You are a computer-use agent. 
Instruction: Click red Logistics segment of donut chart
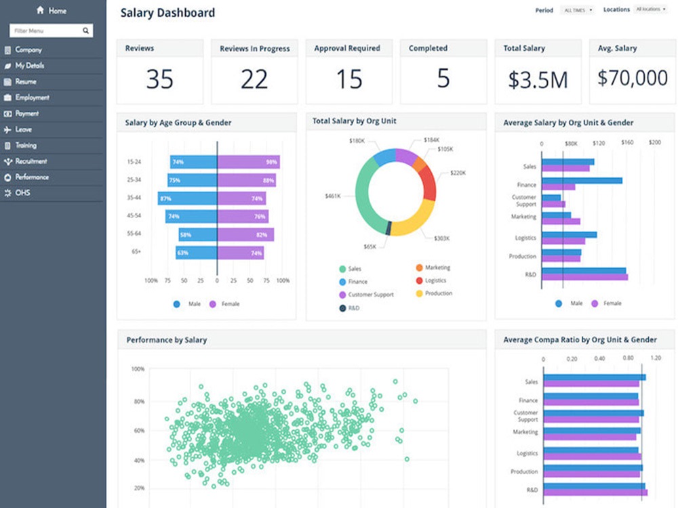(x=428, y=183)
